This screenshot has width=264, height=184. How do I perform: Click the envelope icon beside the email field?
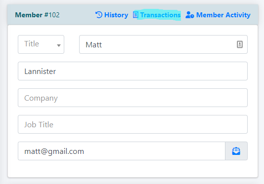pos(236,151)
